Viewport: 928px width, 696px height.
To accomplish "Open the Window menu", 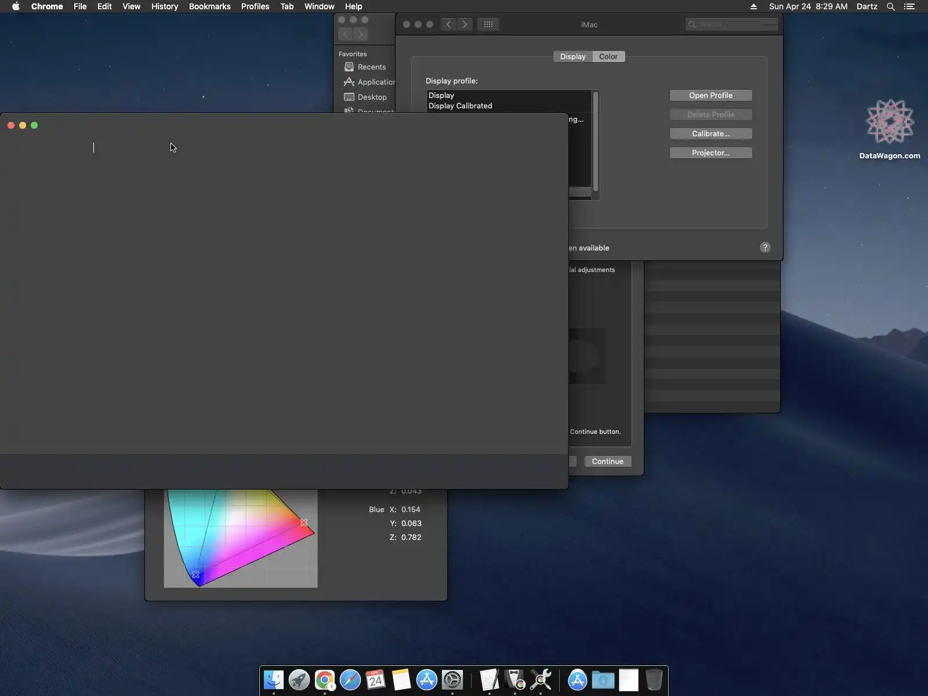I will 319,6.
